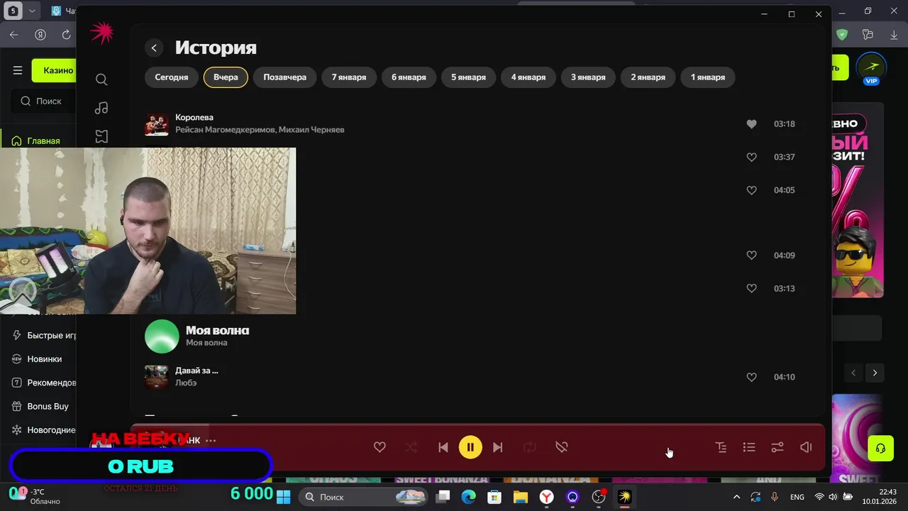Image resolution: width=908 pixels, height=511 pixels.
Task: Like the track lasting 03:37
Action: click(751, 157)
